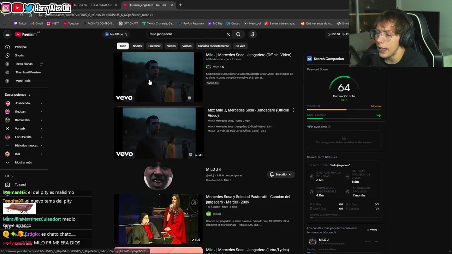The width and height of the screenshot is (452, 254).
Task: Open title 'Milo J, Mercedes Sosa - Jangadero (Official Video)'
Action: [249, 55]
